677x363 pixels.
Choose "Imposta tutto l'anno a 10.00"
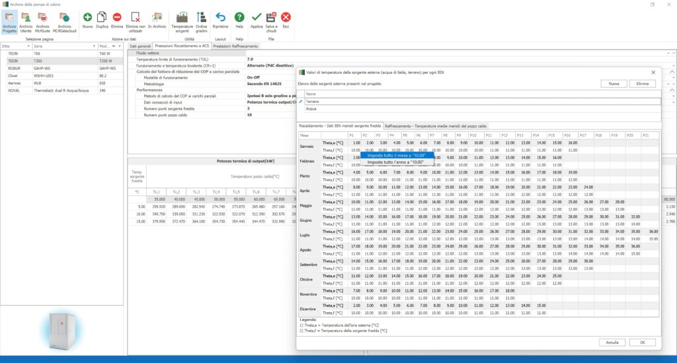click(395, 162)
